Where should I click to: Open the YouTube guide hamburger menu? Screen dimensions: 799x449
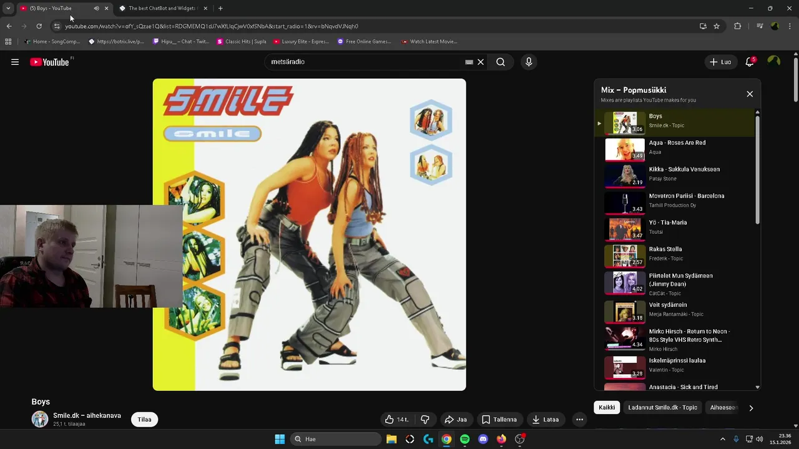pos(15,62)
